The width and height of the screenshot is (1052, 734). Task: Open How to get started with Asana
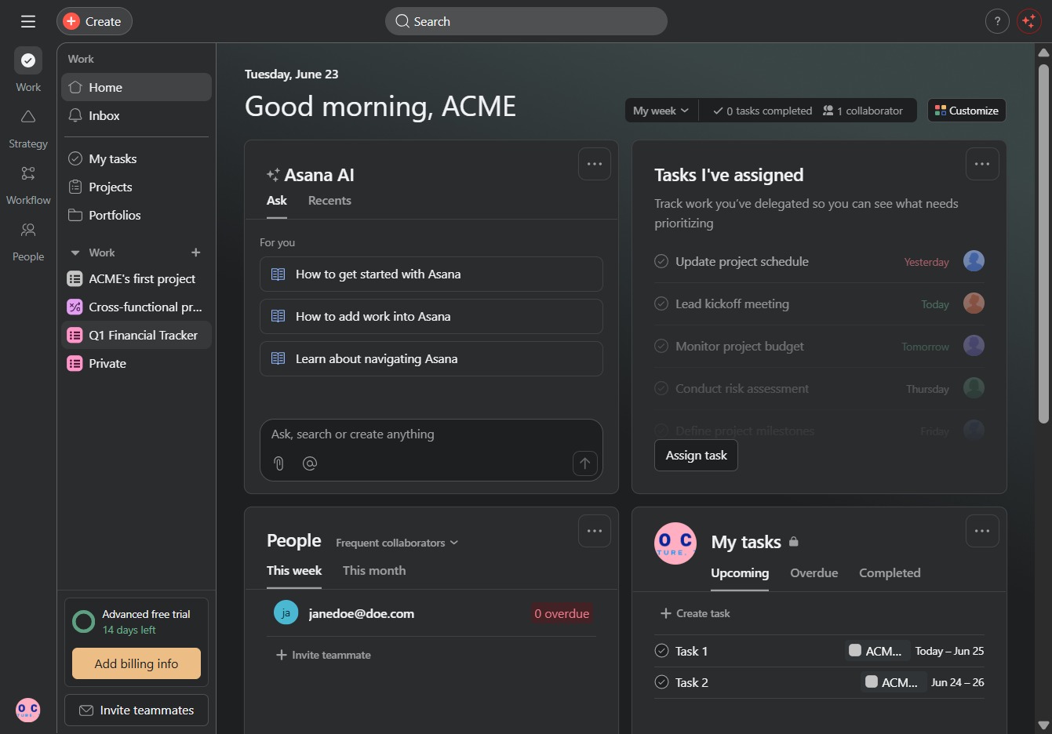point(431,274)
